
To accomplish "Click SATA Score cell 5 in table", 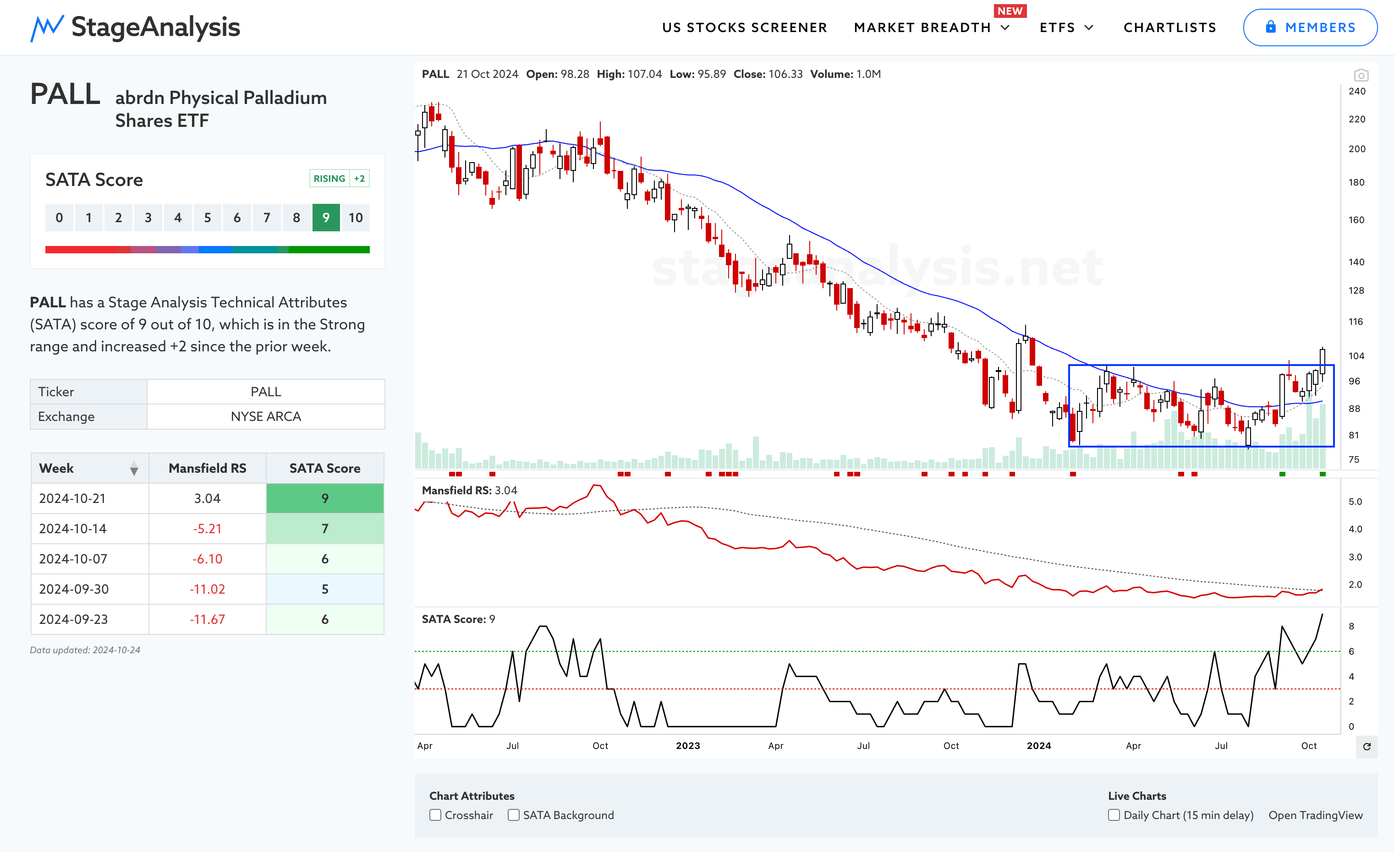I will pos(325,589).
